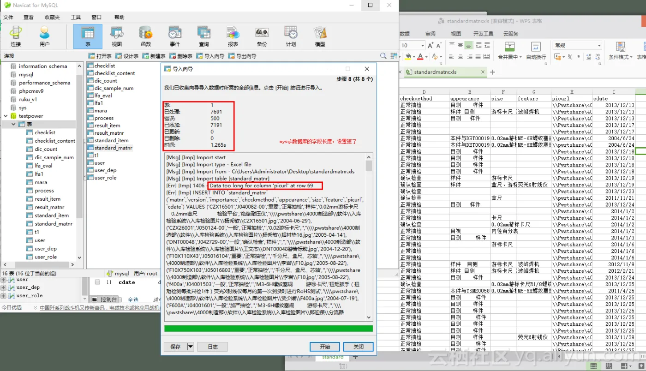Open the 帮助 help menu
This screenshot has width=646, height=371.
coord(119,17)
